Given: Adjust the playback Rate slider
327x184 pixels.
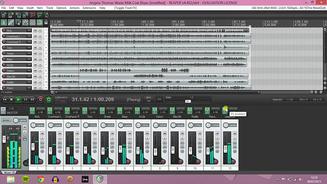Looking at the screenshot, I should tap(188, 101).
